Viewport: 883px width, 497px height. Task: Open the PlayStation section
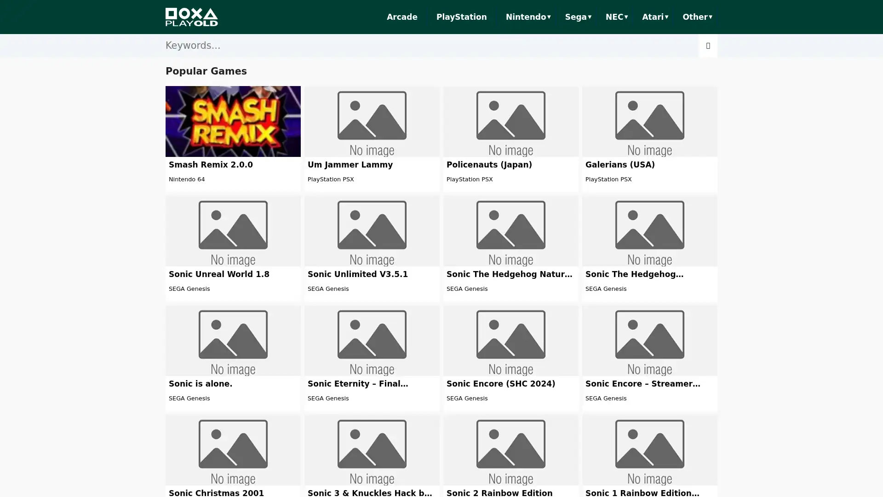point(461,17)
